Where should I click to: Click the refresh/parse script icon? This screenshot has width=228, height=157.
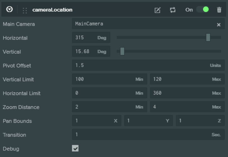[x=173, y=10]
